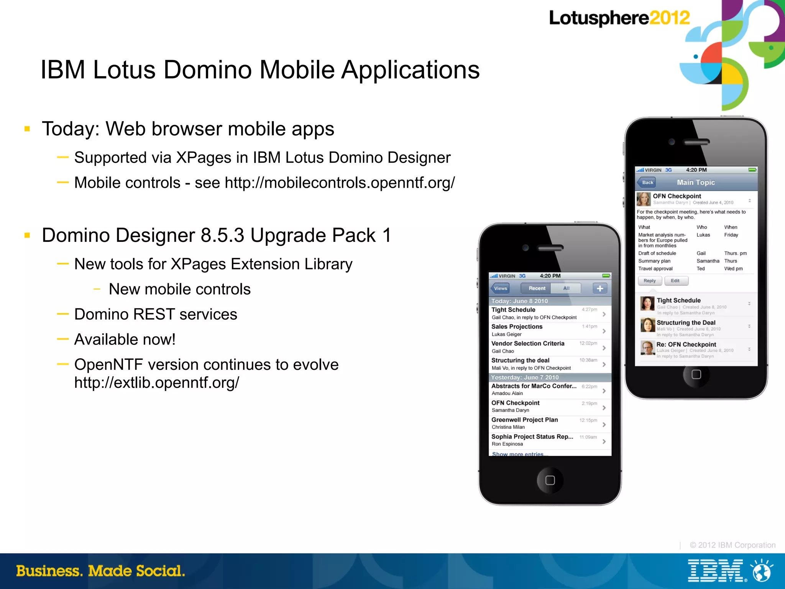This screenshot has width=785, height=589.
Task: Click the slide title IBM Lotus Domino Mobile Applications
Action: [260, 70]
